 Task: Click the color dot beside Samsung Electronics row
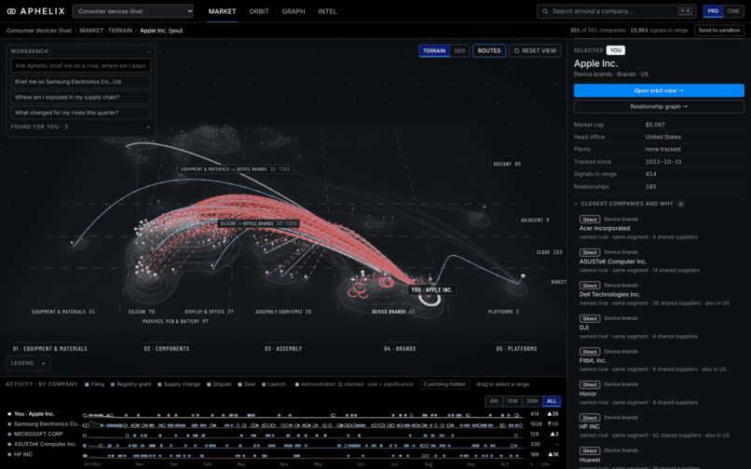click(x=9, y=424)
